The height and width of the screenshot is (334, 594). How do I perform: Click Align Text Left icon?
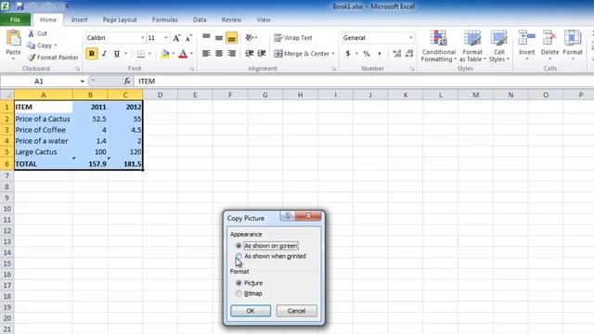coord(206,54)
